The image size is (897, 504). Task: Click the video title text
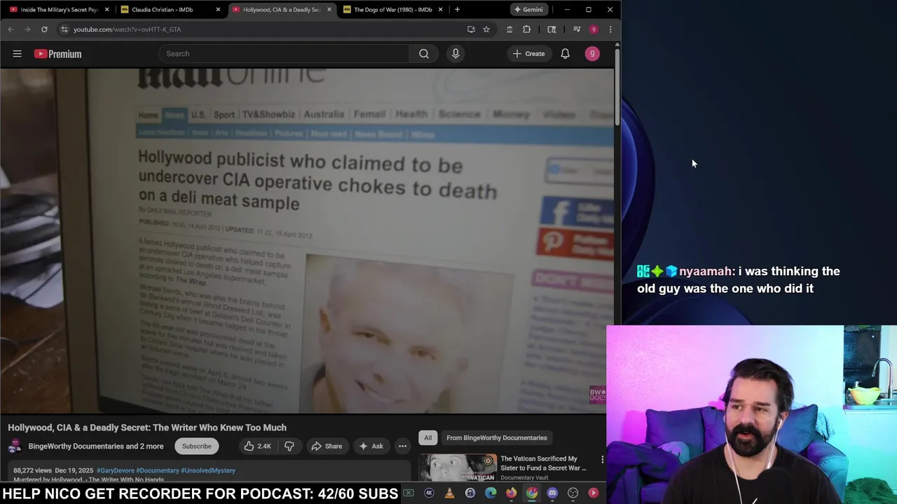coord(147,428)
